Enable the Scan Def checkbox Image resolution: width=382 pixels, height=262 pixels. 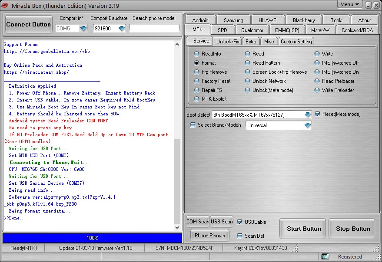240,236
